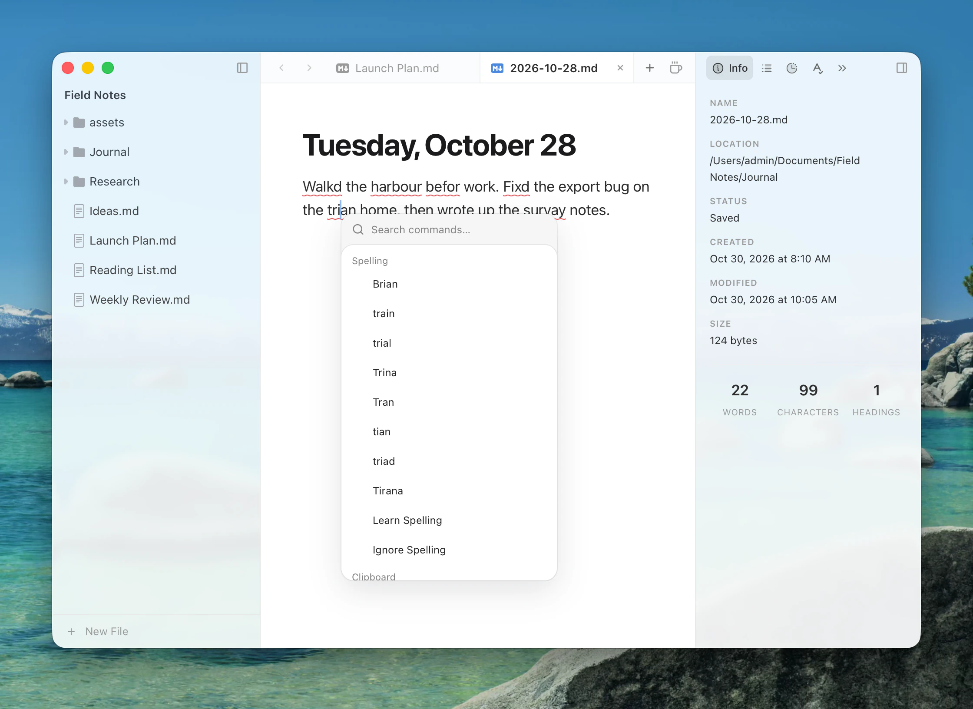Image resolution: width=973 pixels, height=709 pixels.
Task: Open the outline list icon in inspector
Action: point(767,68)
